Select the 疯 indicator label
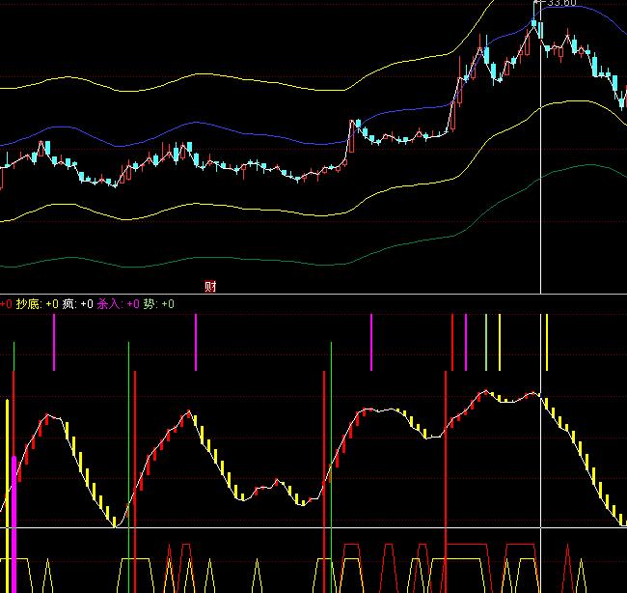This screenshot has width=627, height=593. [x=68, y=304]
